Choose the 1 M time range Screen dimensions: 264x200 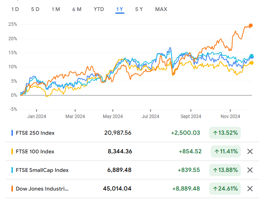[56, 9]
